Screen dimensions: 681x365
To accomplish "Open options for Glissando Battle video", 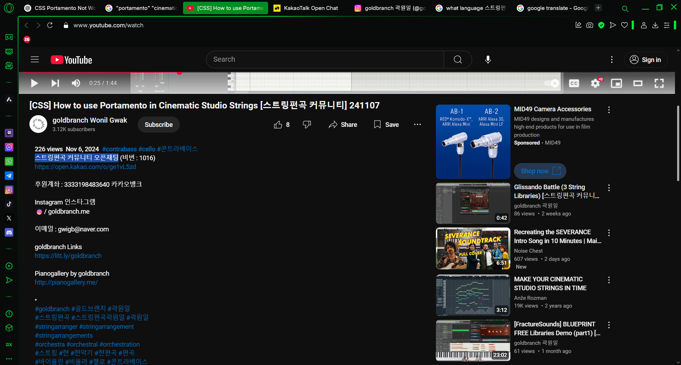I will click(x=609, y=188).
